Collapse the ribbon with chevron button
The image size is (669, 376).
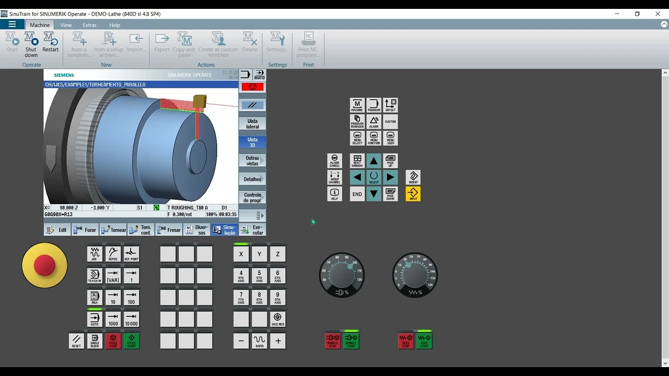tap(664, 25)
